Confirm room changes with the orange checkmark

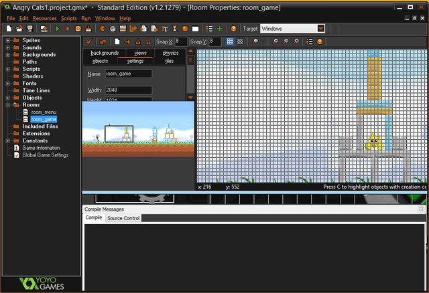tap(89, 41)
